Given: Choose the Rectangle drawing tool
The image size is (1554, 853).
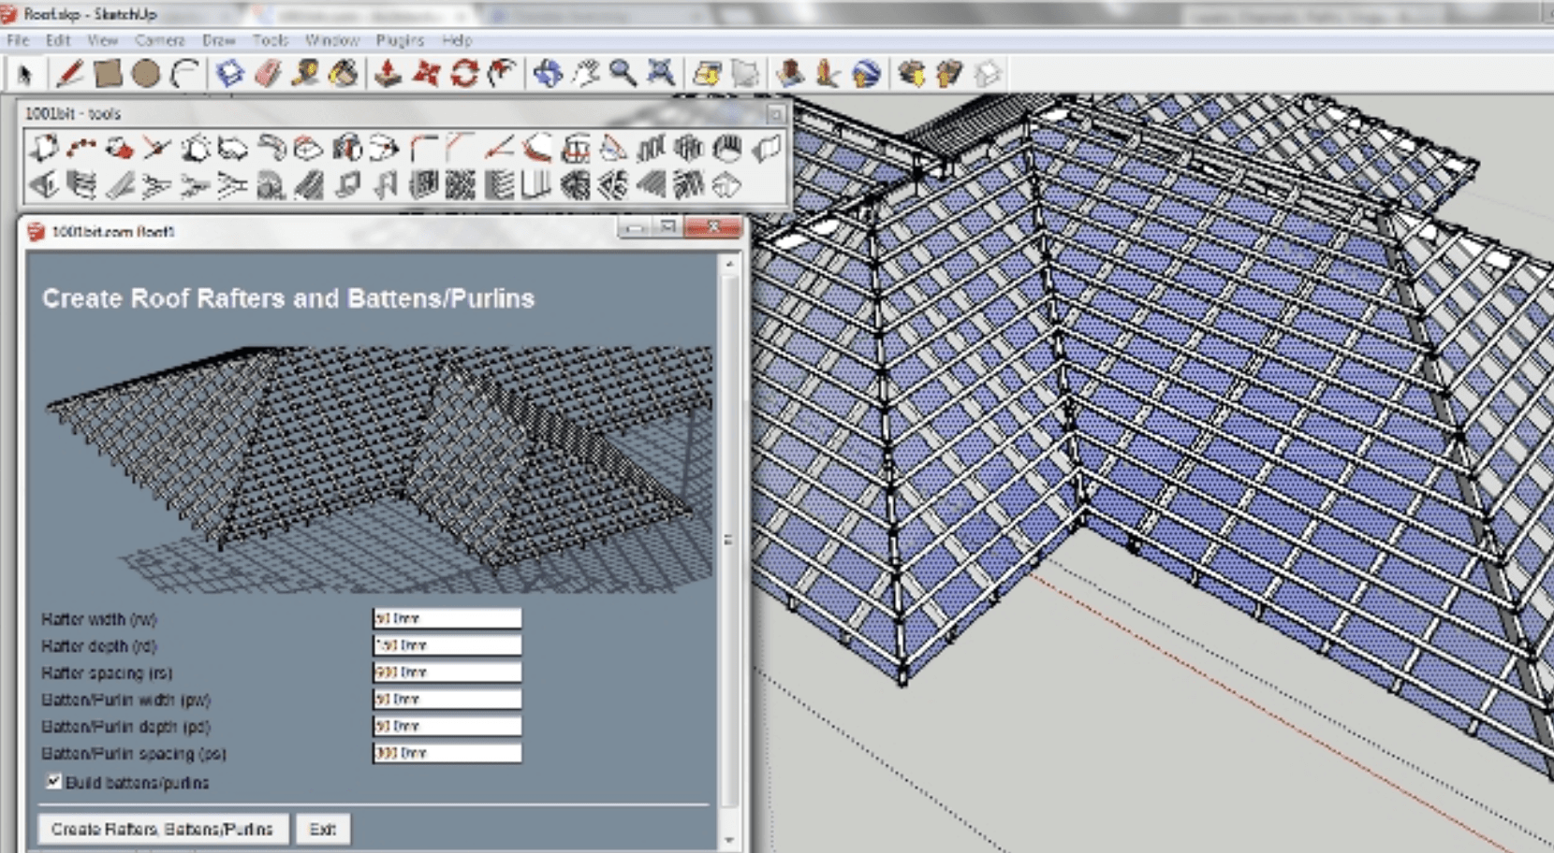Looking at the screenshot, I should click(107, 73).
